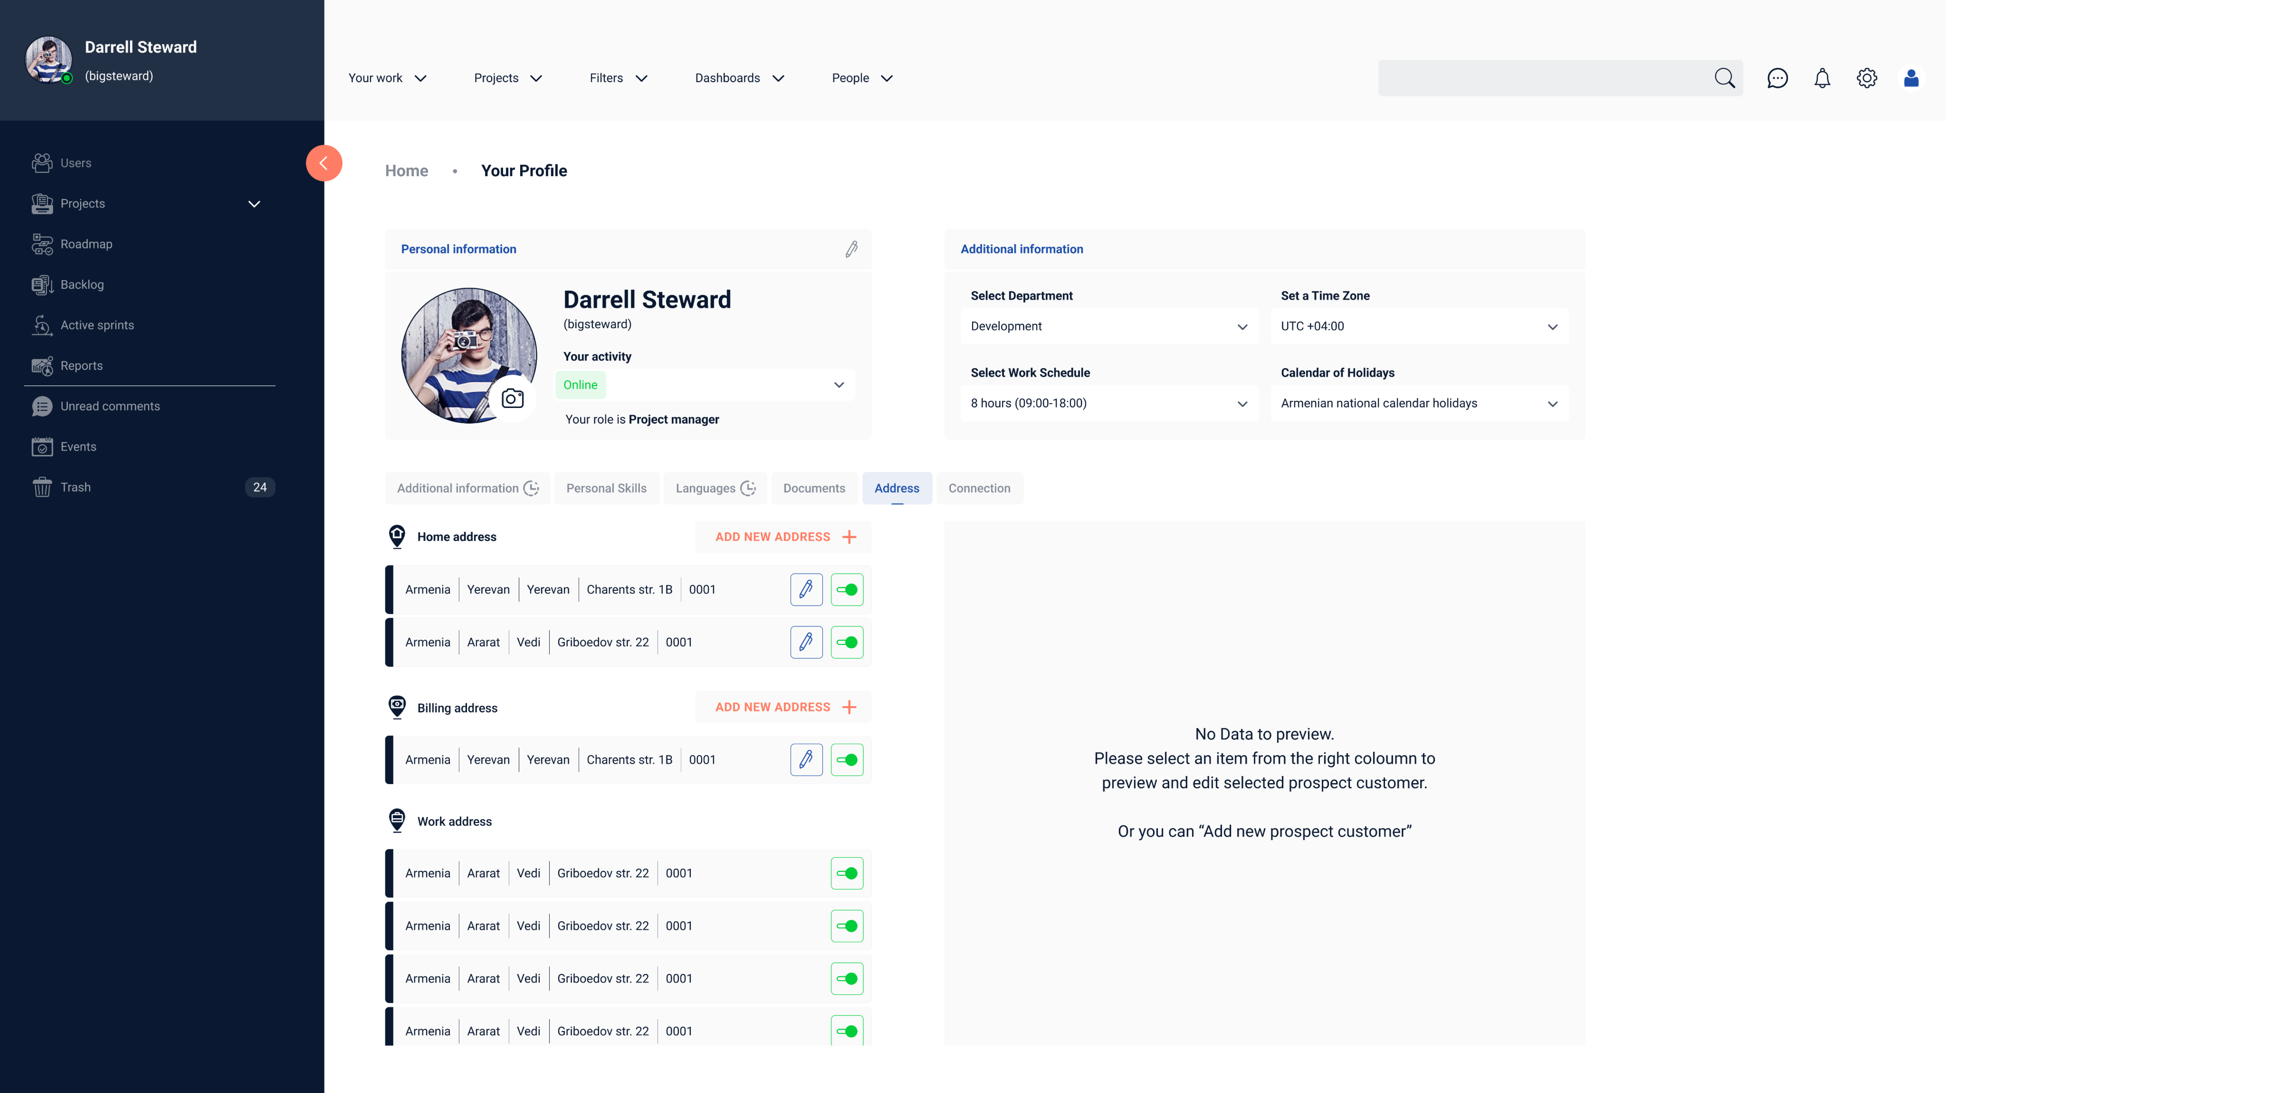Open People menu
Viewport: 2270px width, 1093px height.
point(863,78)
